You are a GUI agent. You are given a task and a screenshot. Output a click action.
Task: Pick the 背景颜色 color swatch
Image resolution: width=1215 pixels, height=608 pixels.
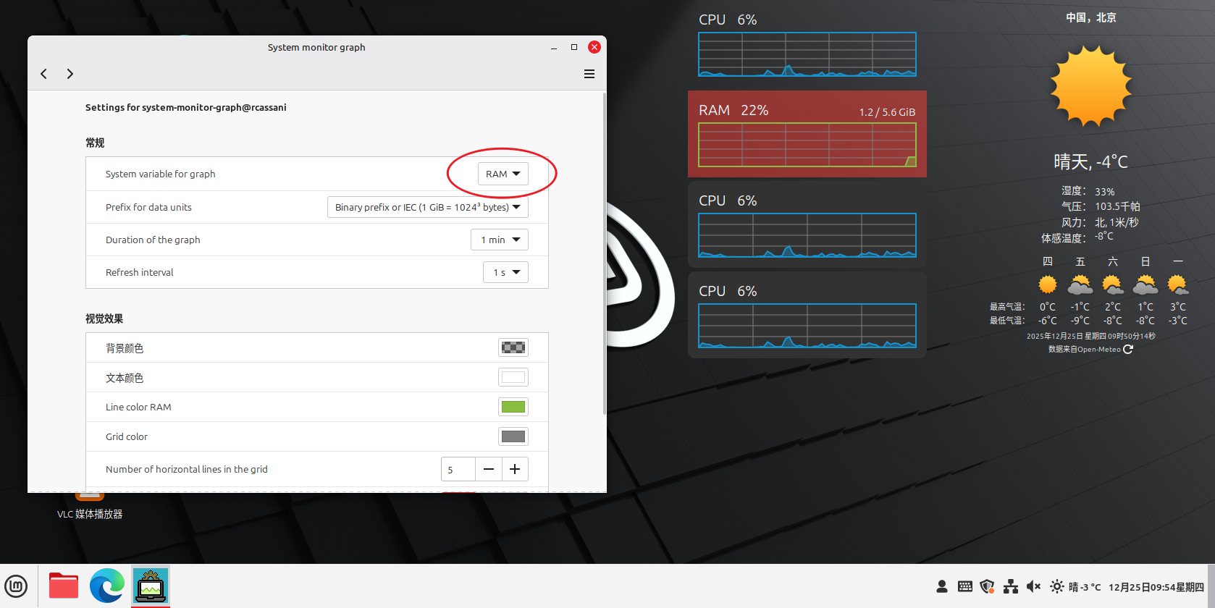[x=513, y=347]
